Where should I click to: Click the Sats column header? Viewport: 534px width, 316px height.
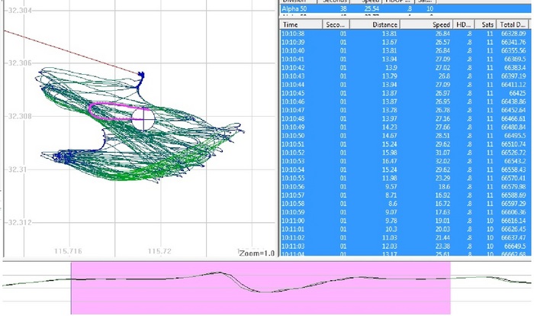click(x=485, y=24)
